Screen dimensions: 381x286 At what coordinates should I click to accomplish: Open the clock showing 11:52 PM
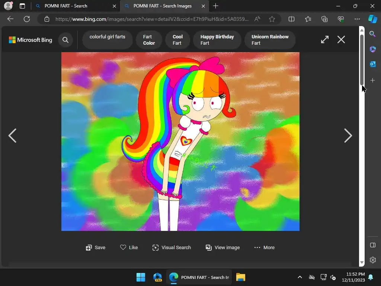point(353,277)
